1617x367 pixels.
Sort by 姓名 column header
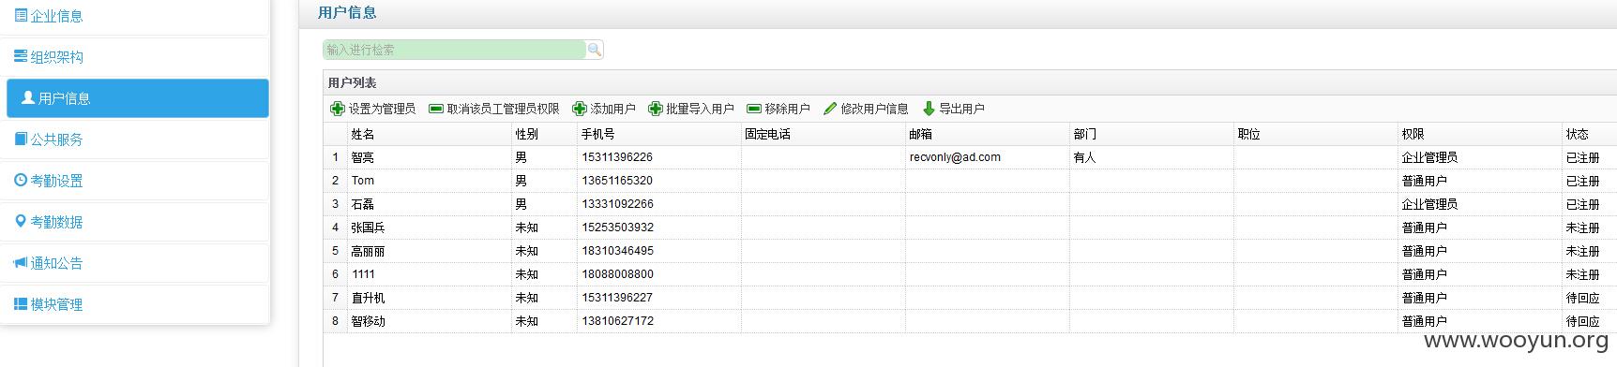pyautogui.click(x=429, y=134)
